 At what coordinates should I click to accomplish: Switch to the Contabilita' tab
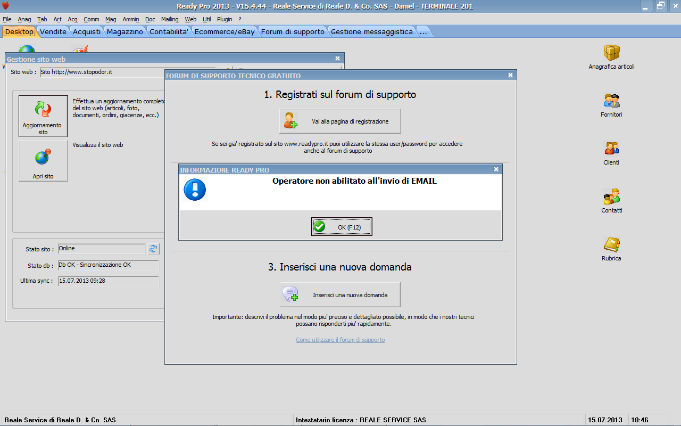169,31
